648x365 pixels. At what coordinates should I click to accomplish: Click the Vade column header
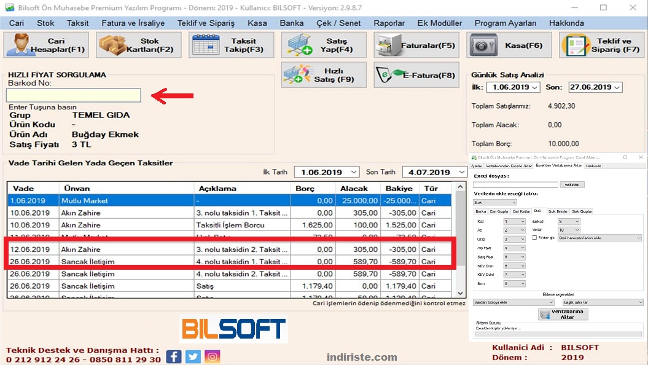click(33, 189)
